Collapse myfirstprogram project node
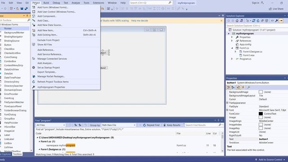 coord(229,34)
